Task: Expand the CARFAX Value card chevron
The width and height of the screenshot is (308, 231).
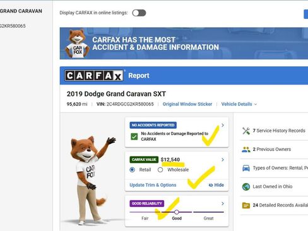Action: pyautogui.click(x=223, y=160)
